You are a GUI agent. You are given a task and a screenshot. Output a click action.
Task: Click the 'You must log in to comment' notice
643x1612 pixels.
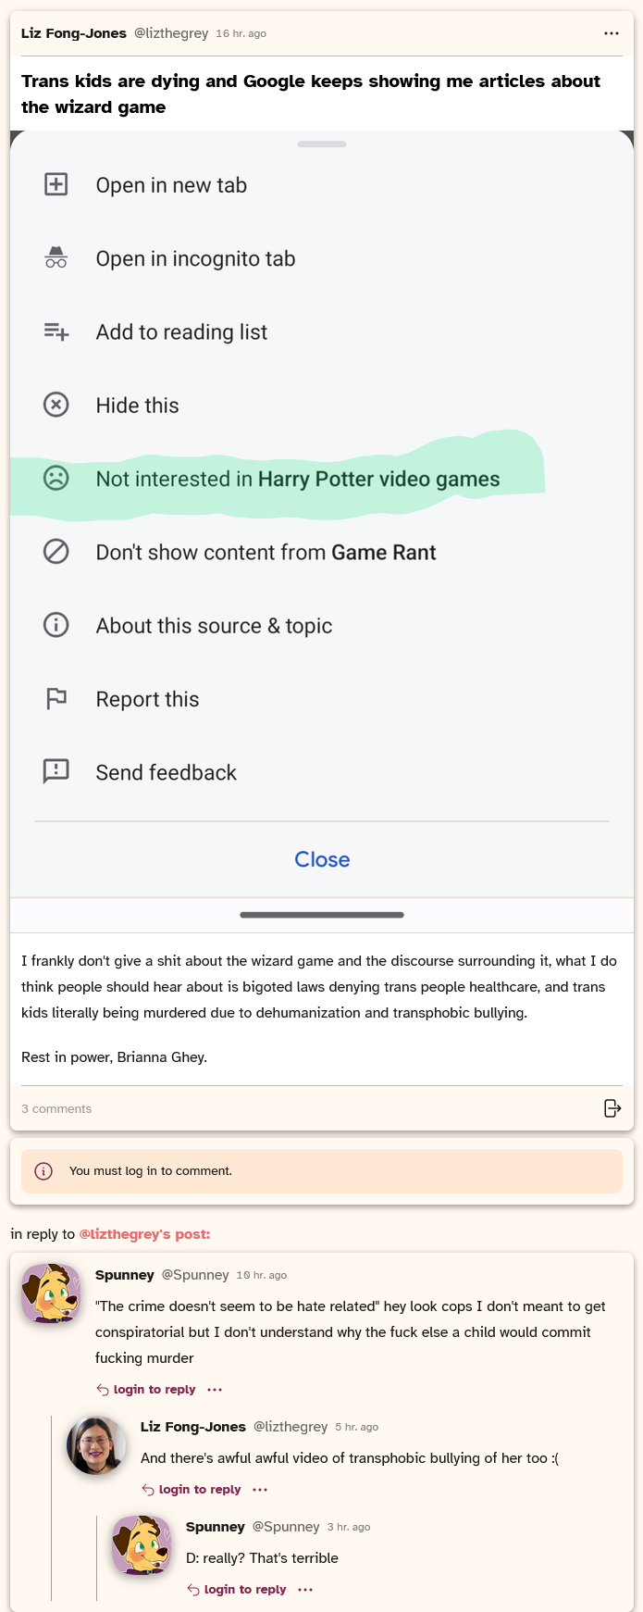(322, 1171)
